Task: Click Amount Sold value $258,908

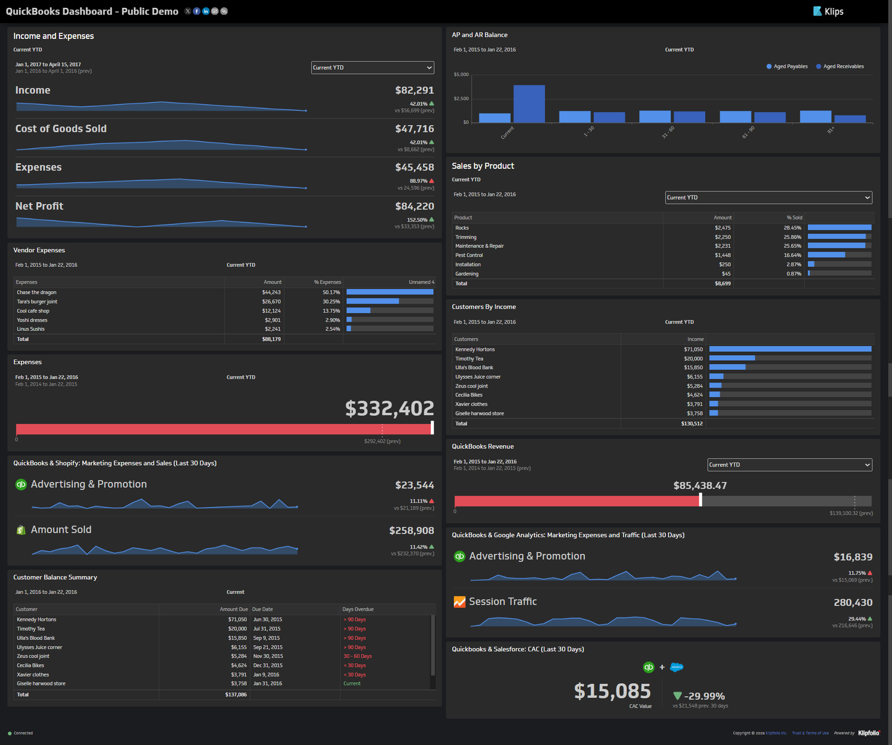Action: 411,531
